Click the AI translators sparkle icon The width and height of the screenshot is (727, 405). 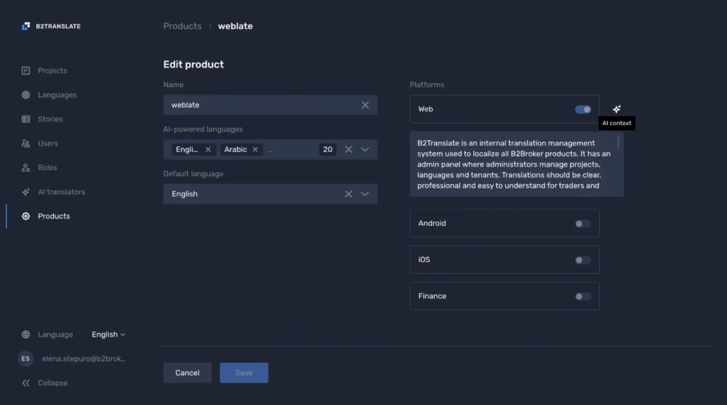[x=26, y=192]
